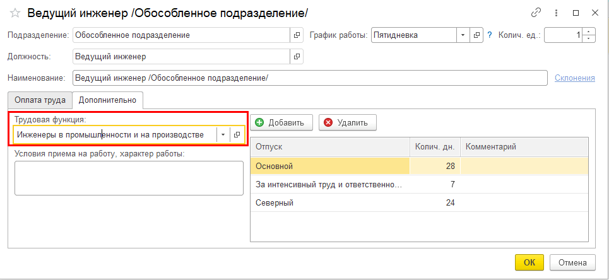The height and width of the screenshot is (280, 609).
Task: Open the График работы linked record
Action: pos(477,35)
